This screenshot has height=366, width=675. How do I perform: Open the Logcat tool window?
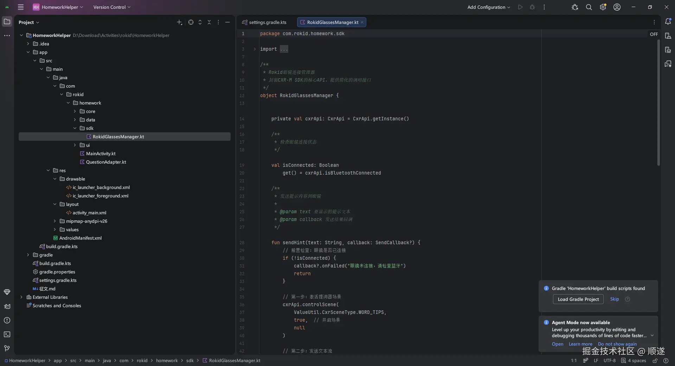click(7, 306)
